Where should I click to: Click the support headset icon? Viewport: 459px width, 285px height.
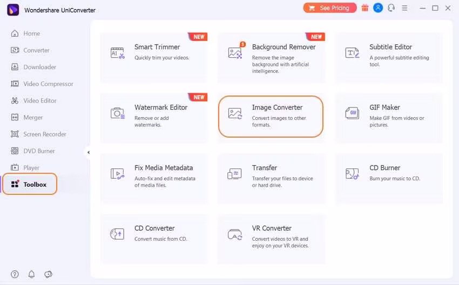[391, 8]
